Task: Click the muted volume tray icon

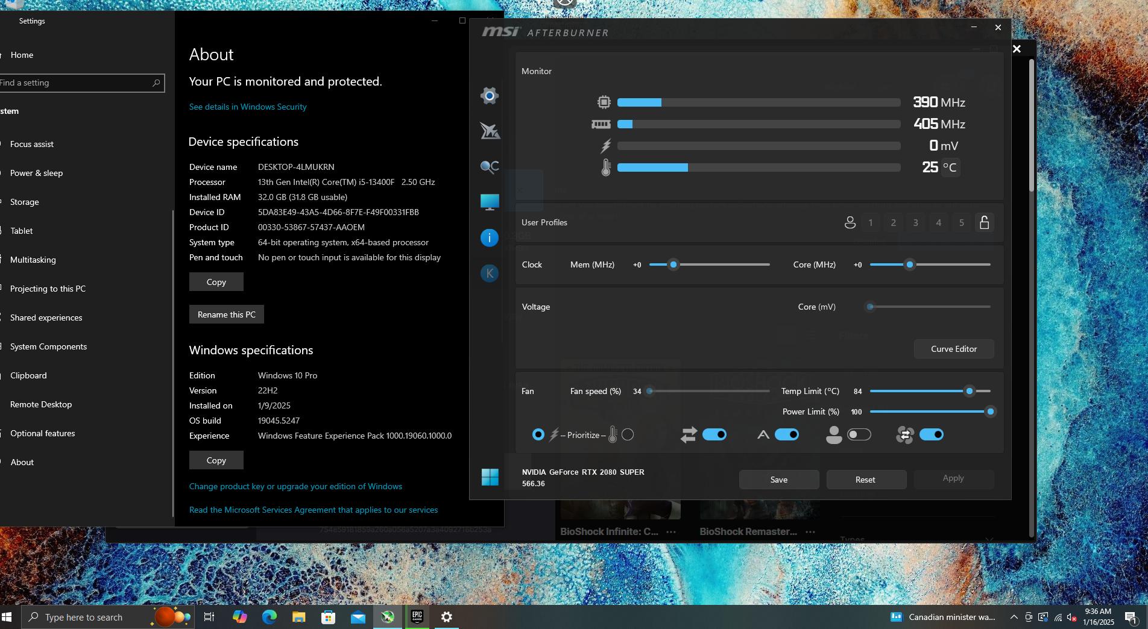Action: pyautogui.click(x=1072, y=617)
